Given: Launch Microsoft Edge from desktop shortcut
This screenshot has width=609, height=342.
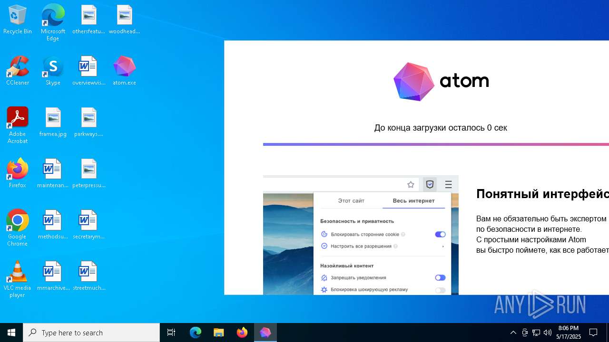Looking at the screenshot, I should 53,22.
